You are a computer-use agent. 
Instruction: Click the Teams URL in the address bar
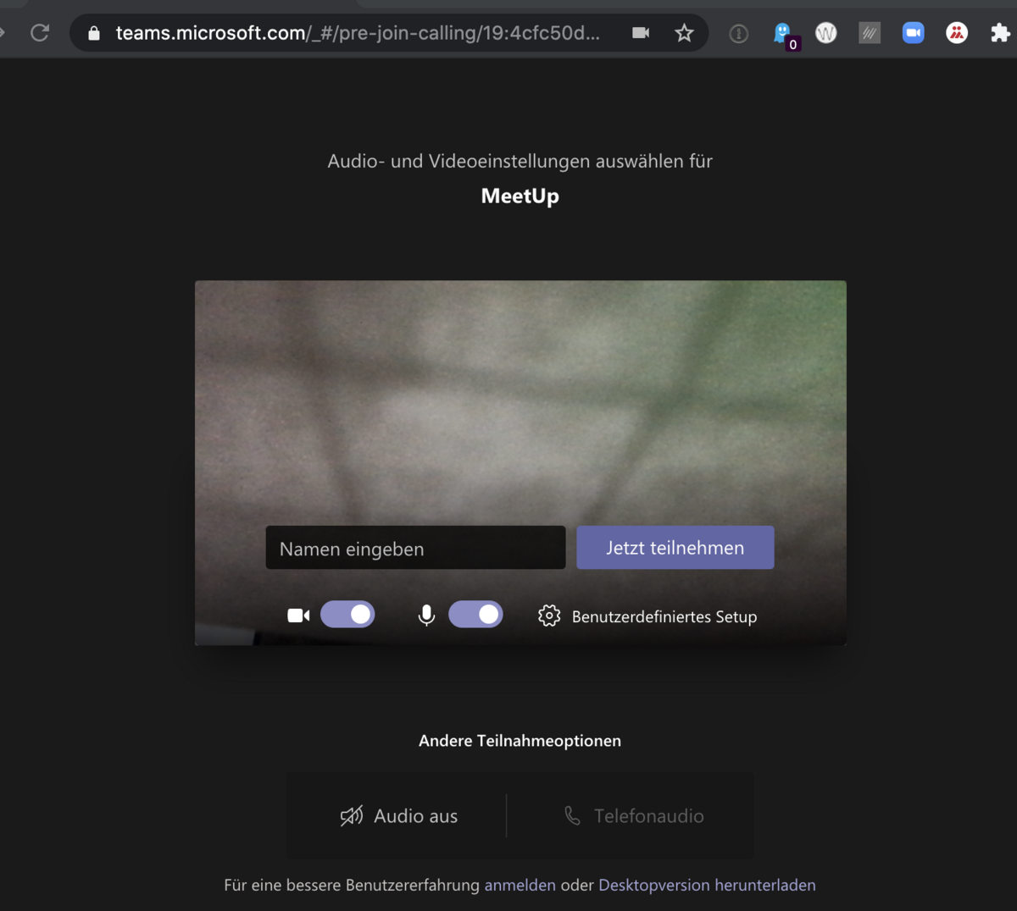[x=357, y=33]
